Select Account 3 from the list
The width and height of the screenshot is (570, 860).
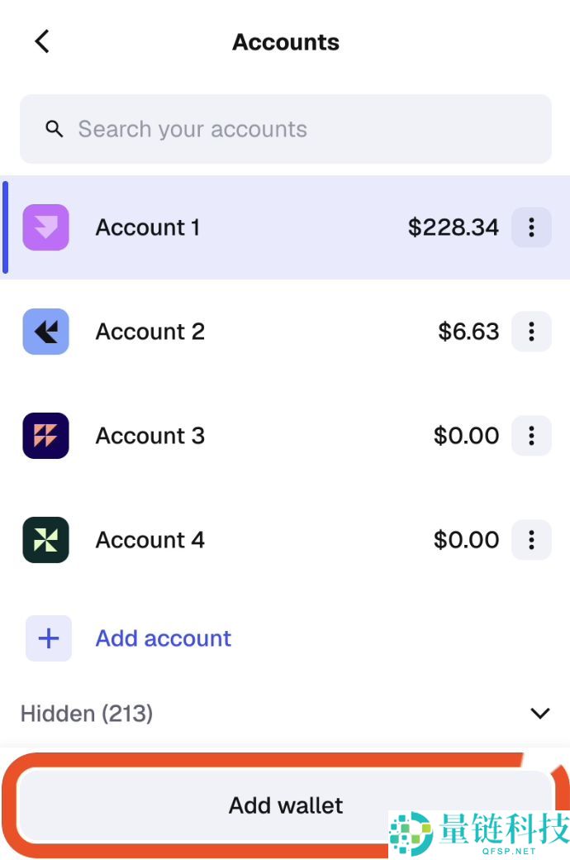click(248, 436)
